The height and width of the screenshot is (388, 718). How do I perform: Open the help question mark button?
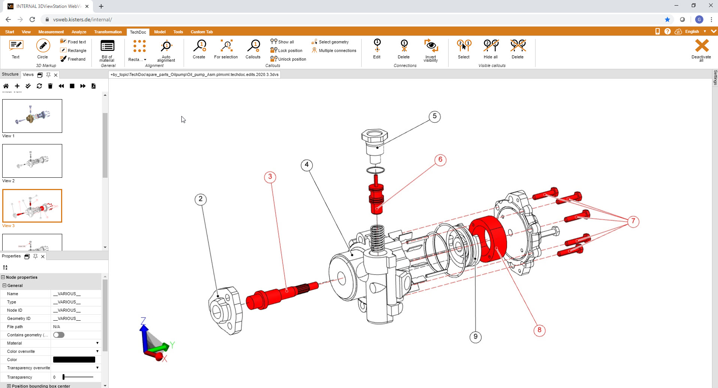click(667, 31)
